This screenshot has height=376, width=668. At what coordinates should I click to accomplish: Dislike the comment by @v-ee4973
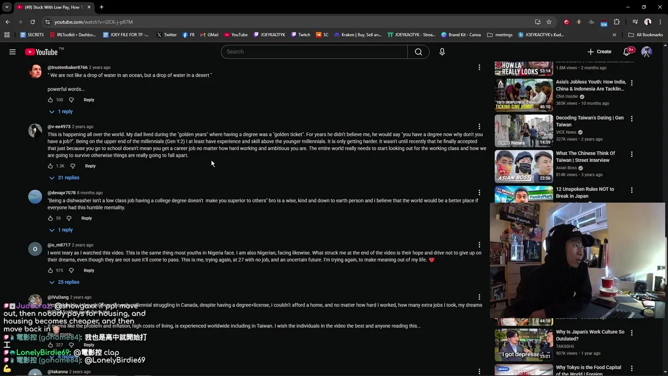[x=73, y=166]
